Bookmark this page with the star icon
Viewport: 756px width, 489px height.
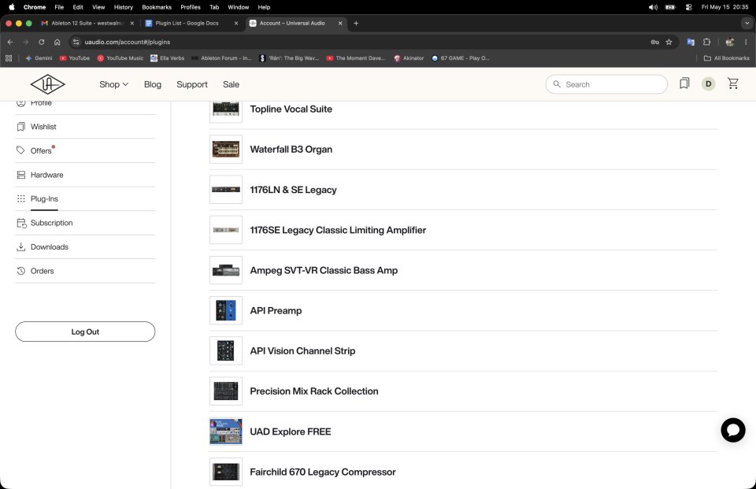point(669,42)
